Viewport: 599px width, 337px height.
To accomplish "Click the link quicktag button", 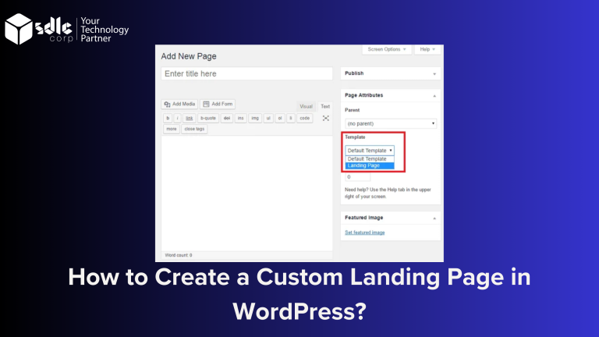I will click(x=189, y=118).
